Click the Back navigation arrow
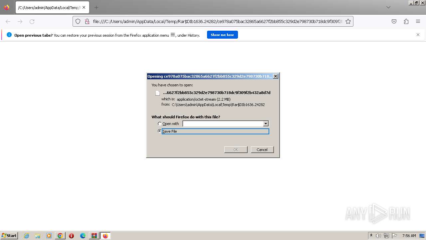The width and height of the screenshot is (426, 240). click(x=8, y=21)
